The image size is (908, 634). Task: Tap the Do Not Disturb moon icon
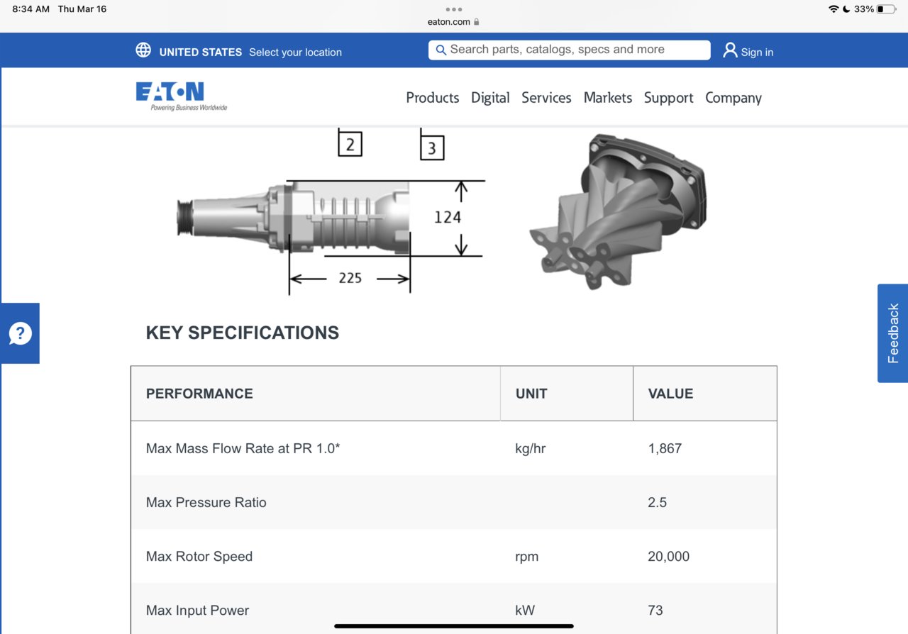coord(846,9)
